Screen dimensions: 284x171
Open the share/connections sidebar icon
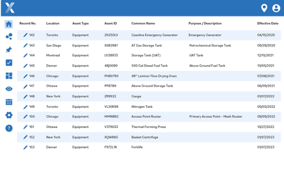pyautogui.click(x=9, y=36)
